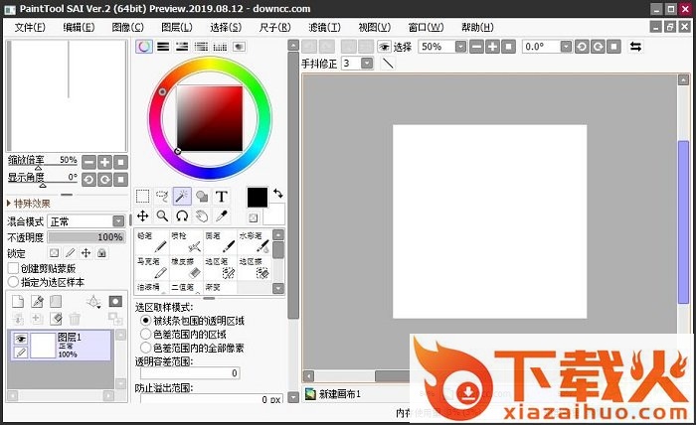Click the black foreground color swatch
Viewport: 696px width, 425px height.
(258, 197)
